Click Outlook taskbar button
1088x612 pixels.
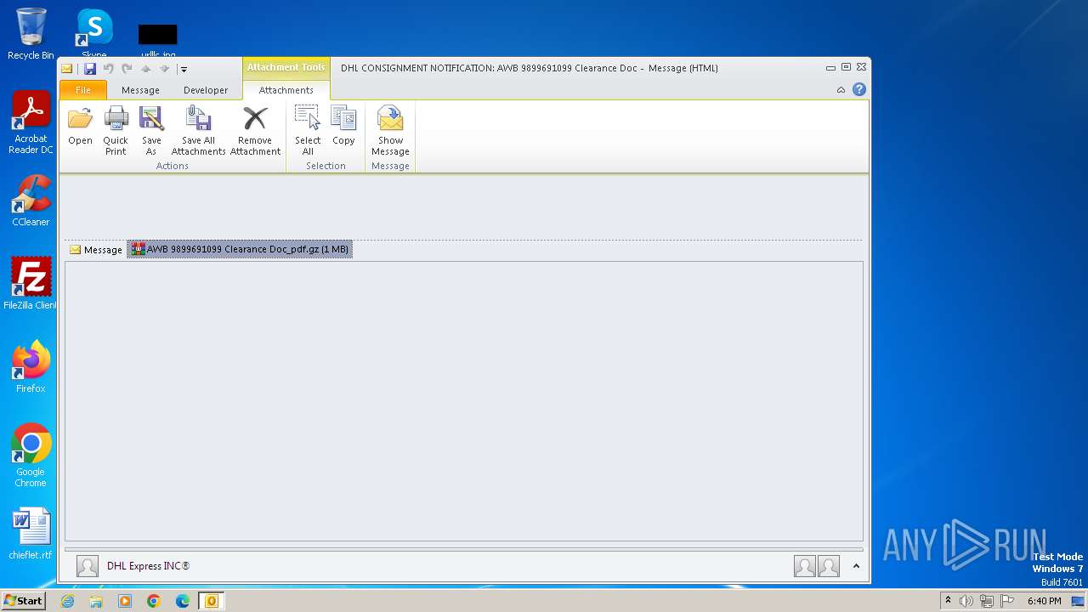(x=212, y=601)
